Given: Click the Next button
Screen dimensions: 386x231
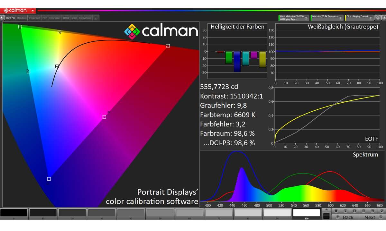Looking at the screenshot, I should pos(371,217).
